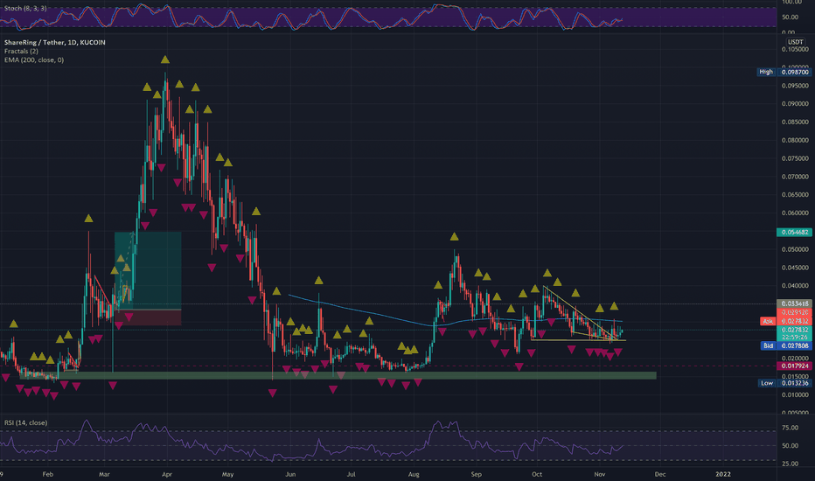The image size is (815, 481).
Task: Click the Ask 0.027832 price label
Action: tap(785, 321)
